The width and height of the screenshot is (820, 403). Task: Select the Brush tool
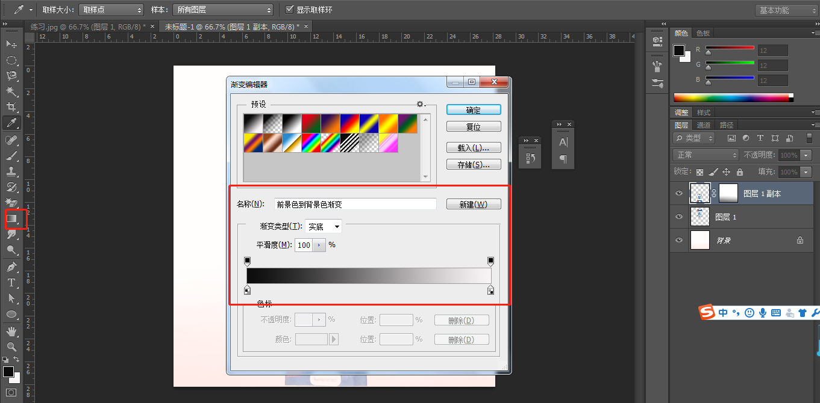click(x=11, y=155)
